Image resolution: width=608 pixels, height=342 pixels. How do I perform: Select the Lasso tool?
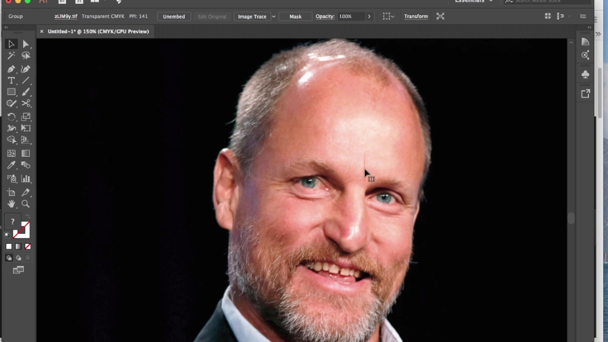click(26, 56)
